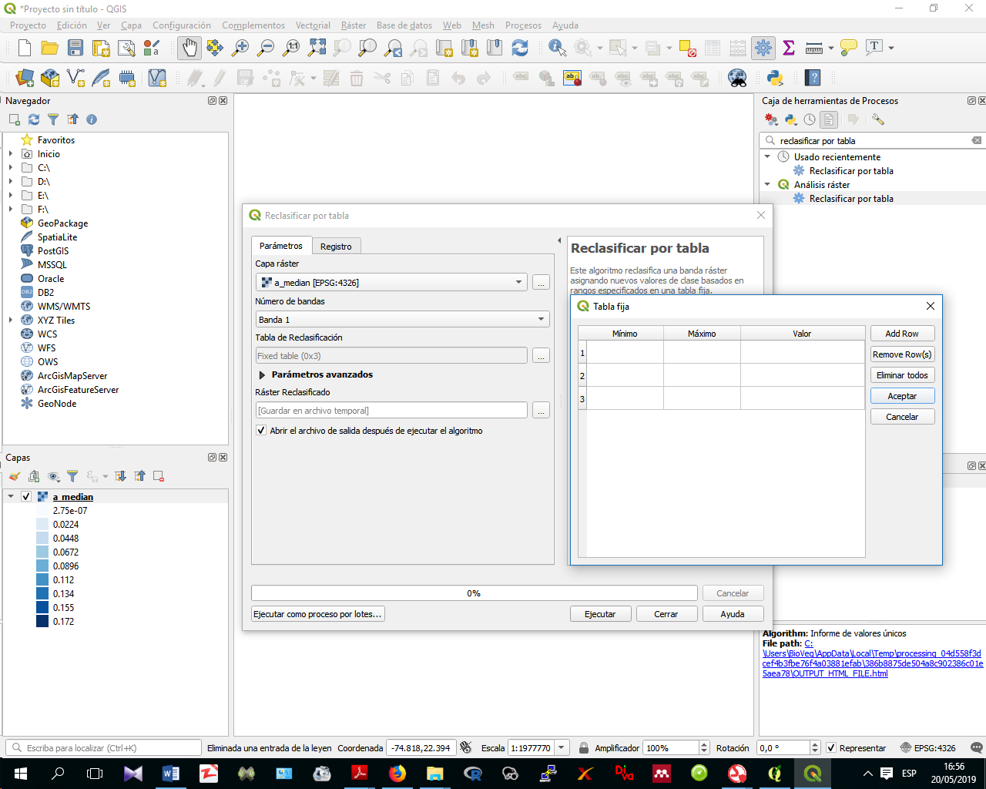
Task: Click the dark blue 0.172 legend swatch
Action: click(42, 621)
